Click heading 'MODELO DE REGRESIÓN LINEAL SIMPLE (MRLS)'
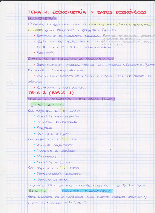Screen dimensions: 155x213 click(71, 99)
